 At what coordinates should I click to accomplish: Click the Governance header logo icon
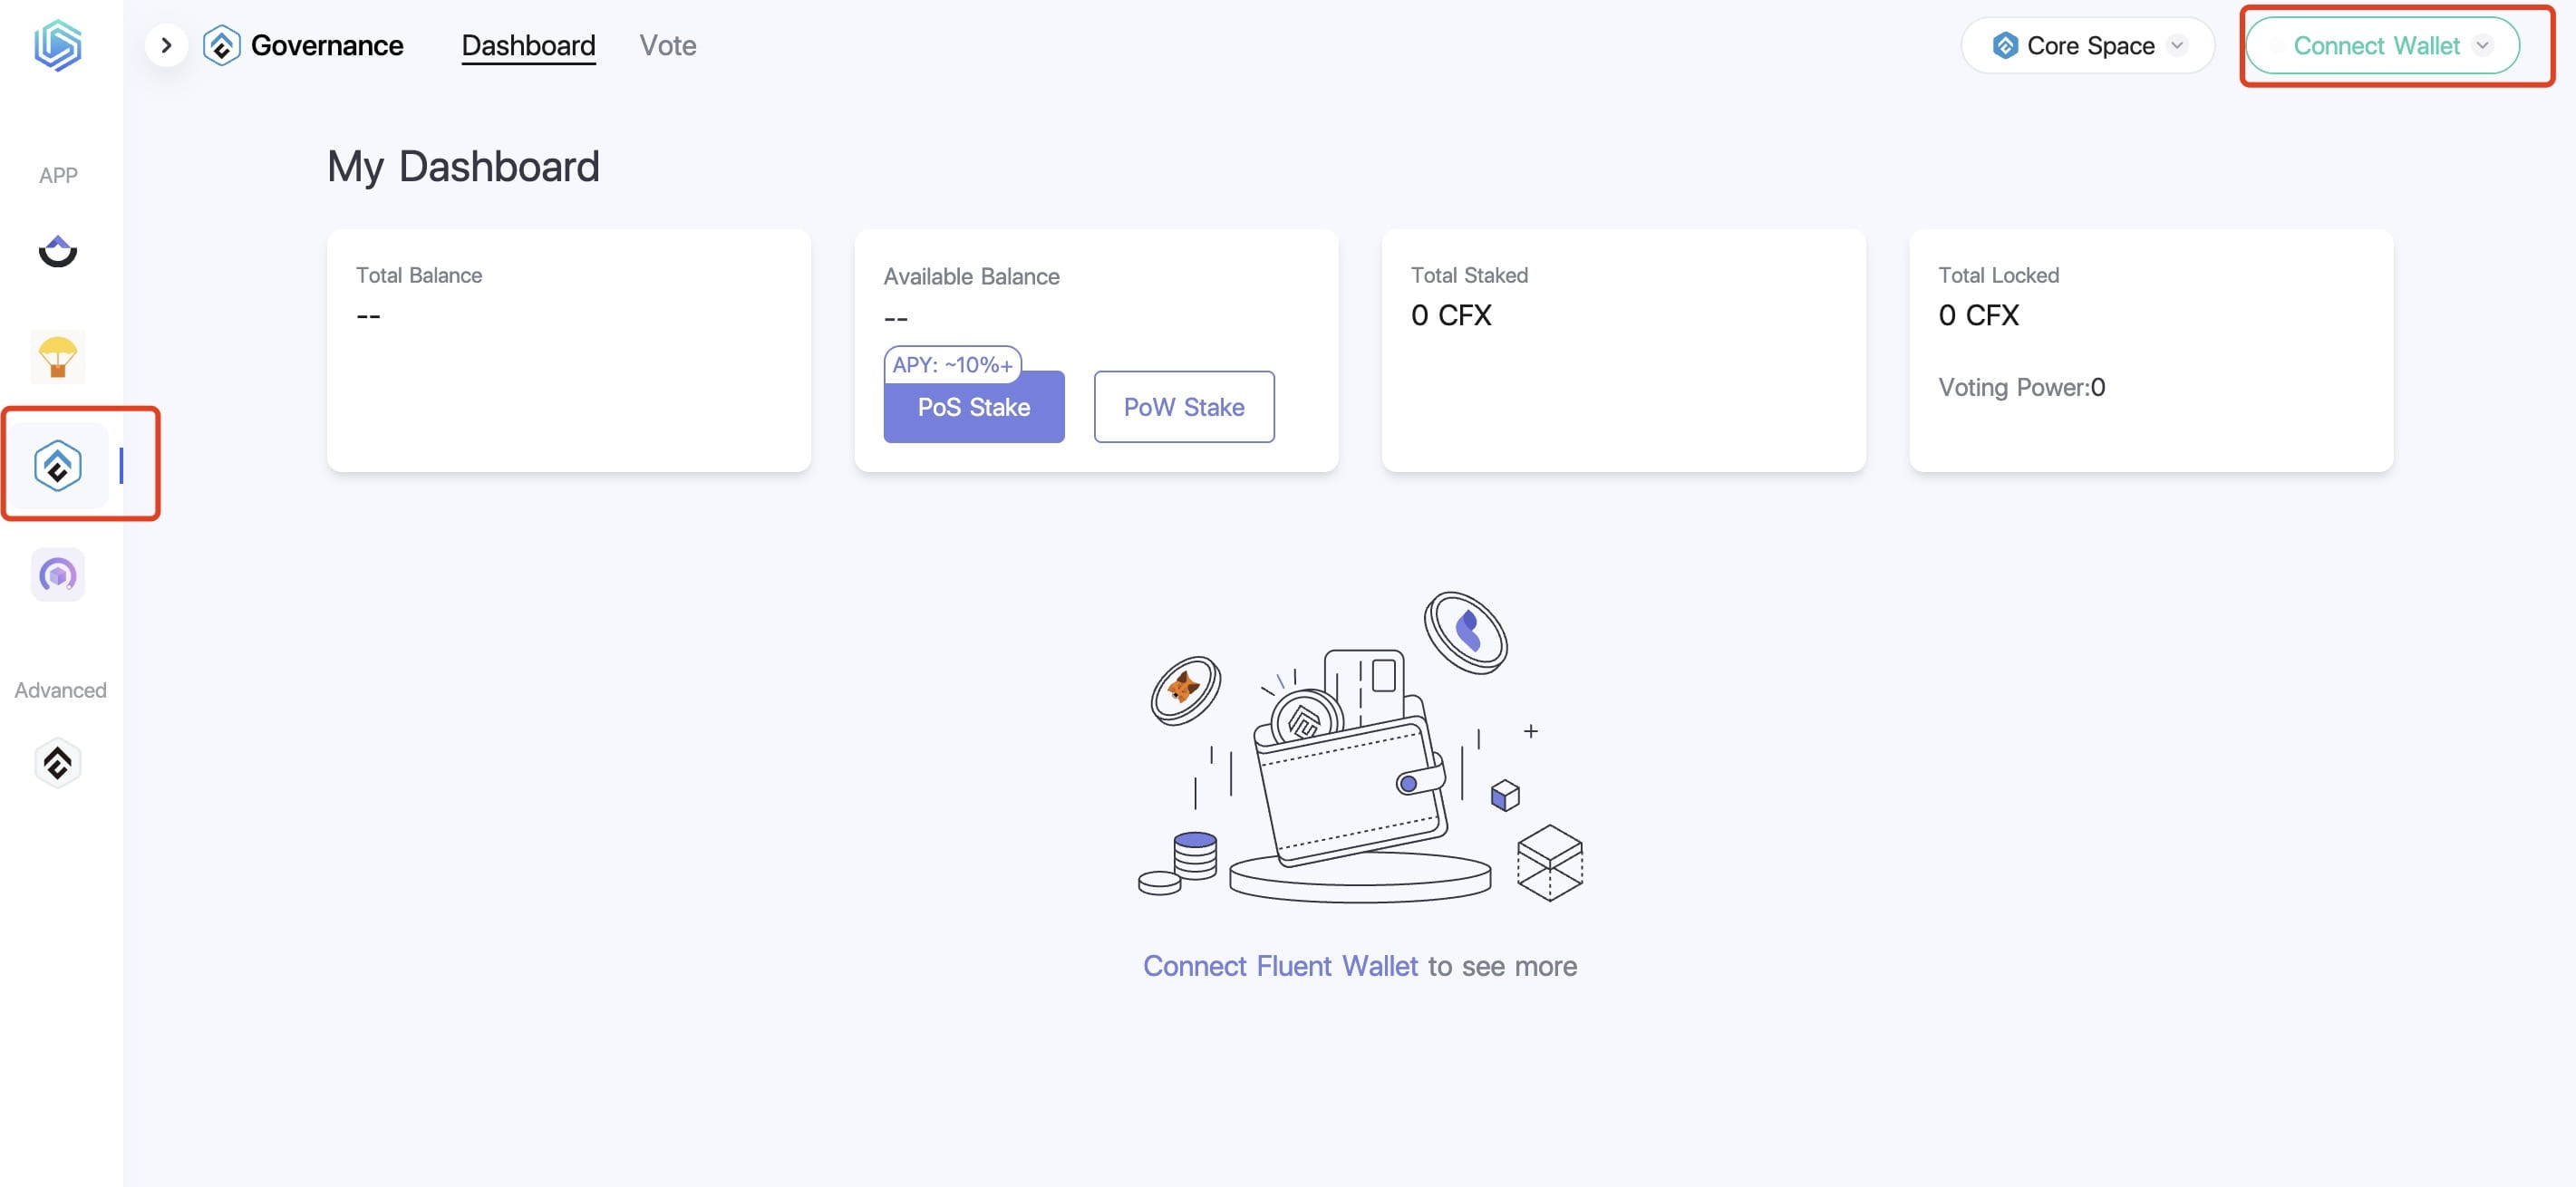222,46
